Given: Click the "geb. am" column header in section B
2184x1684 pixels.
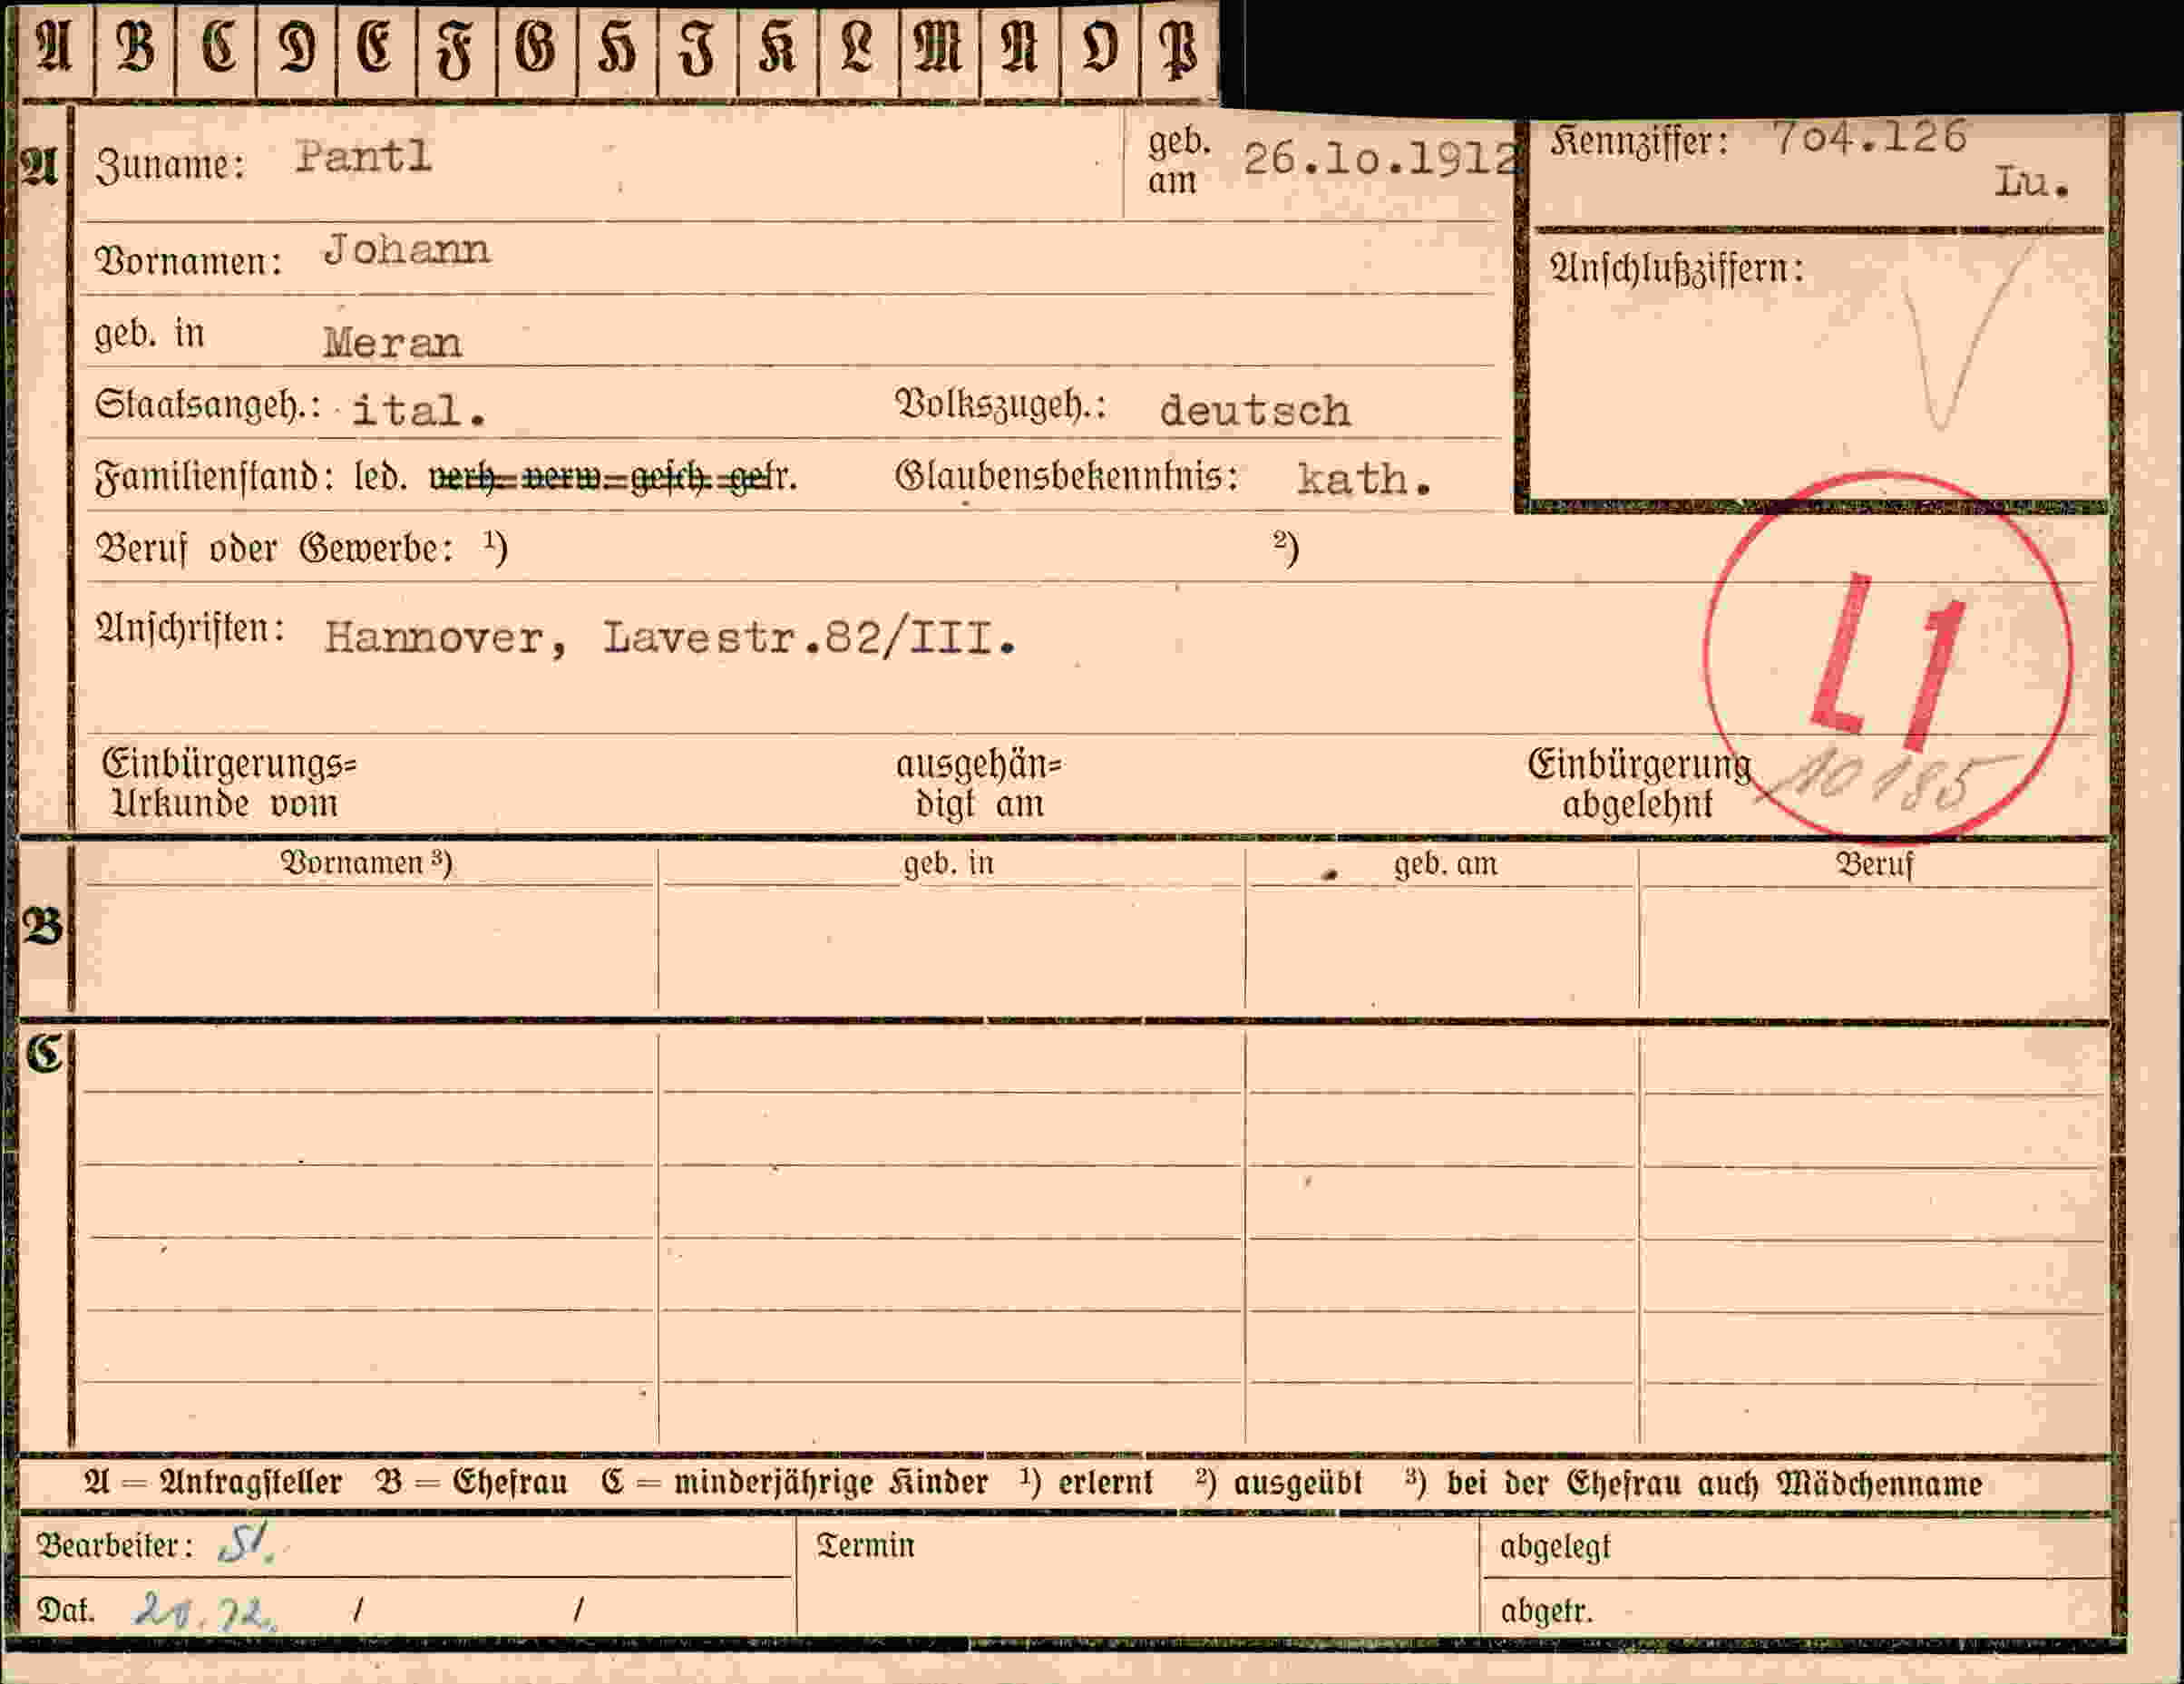Looking at the screenshot, I should coord(1446,864).
